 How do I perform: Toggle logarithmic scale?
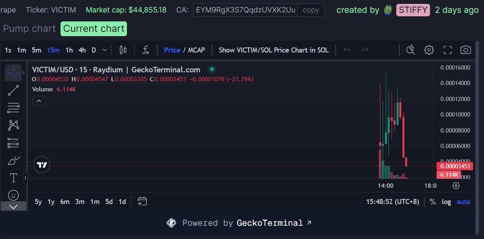pyautogui.click(x=446, y=201)
